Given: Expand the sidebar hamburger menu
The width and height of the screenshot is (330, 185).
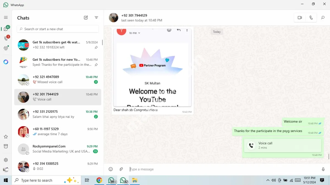Looking at the screenshot, I should coord(6,18).
